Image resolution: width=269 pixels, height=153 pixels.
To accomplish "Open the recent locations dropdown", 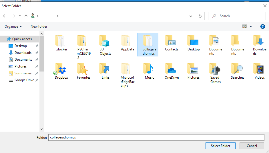I will [x=20, y=16].
